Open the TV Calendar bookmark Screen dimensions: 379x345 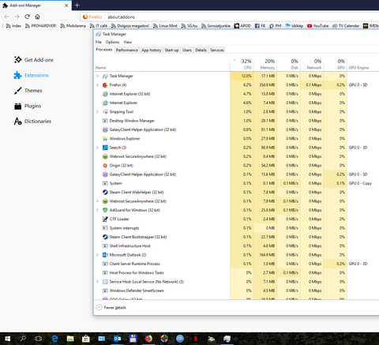point(346,26)
